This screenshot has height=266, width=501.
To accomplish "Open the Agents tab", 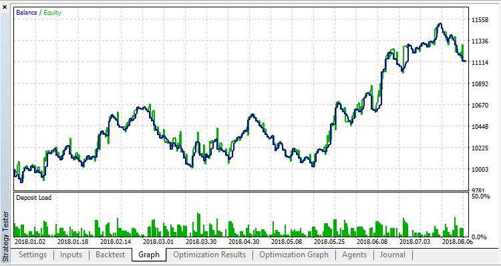I will [354, 255].
